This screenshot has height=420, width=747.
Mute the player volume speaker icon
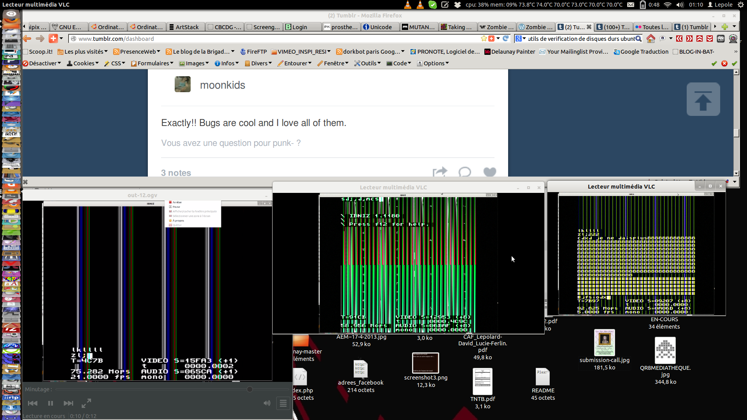[267, 403]
